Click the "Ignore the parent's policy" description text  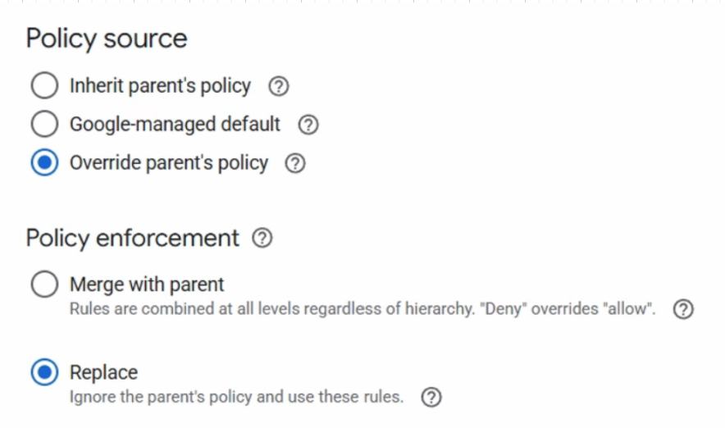(x=236, y=397)
